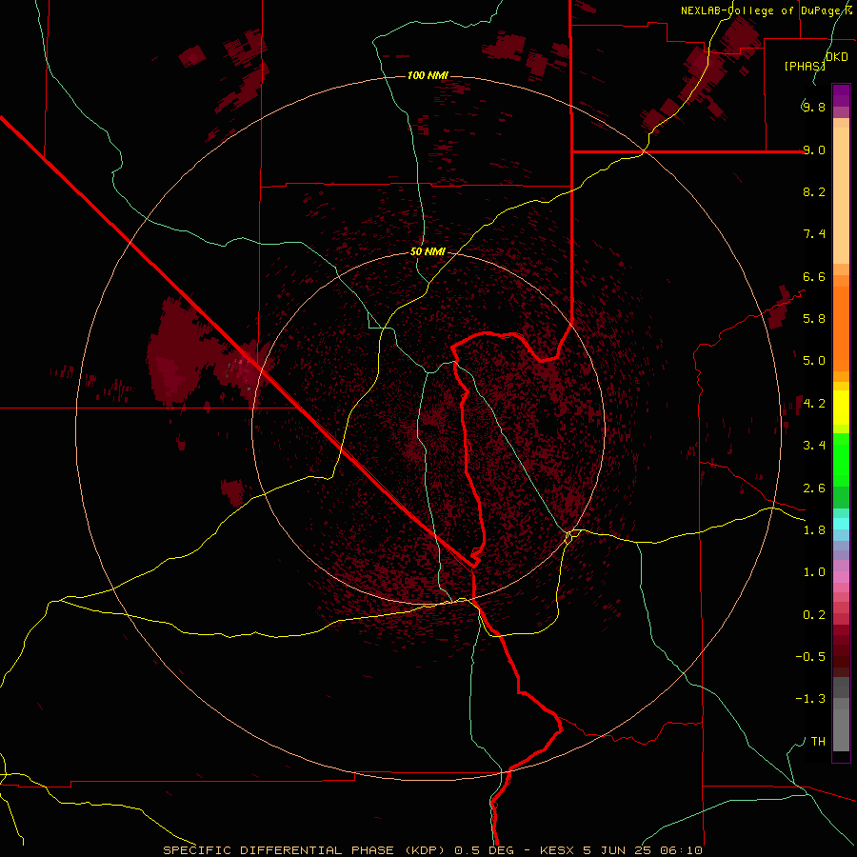Click the 8.2 legend value
Image resolution: width=857 pixels, height=857 pixels.
(814, 191)
